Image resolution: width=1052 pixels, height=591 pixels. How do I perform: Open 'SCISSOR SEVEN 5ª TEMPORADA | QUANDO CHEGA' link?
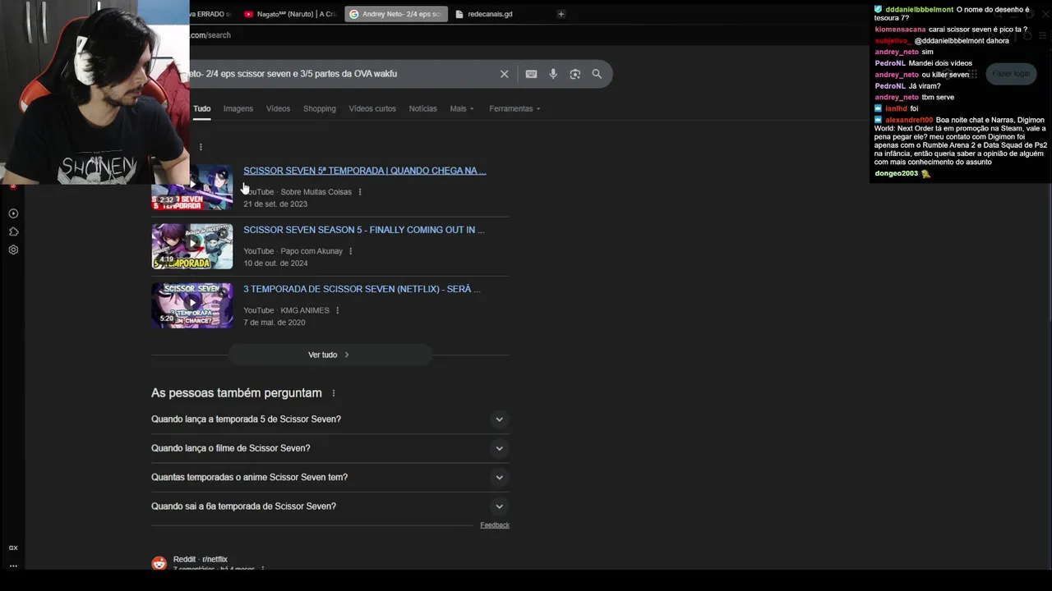(x=364, y=171)
